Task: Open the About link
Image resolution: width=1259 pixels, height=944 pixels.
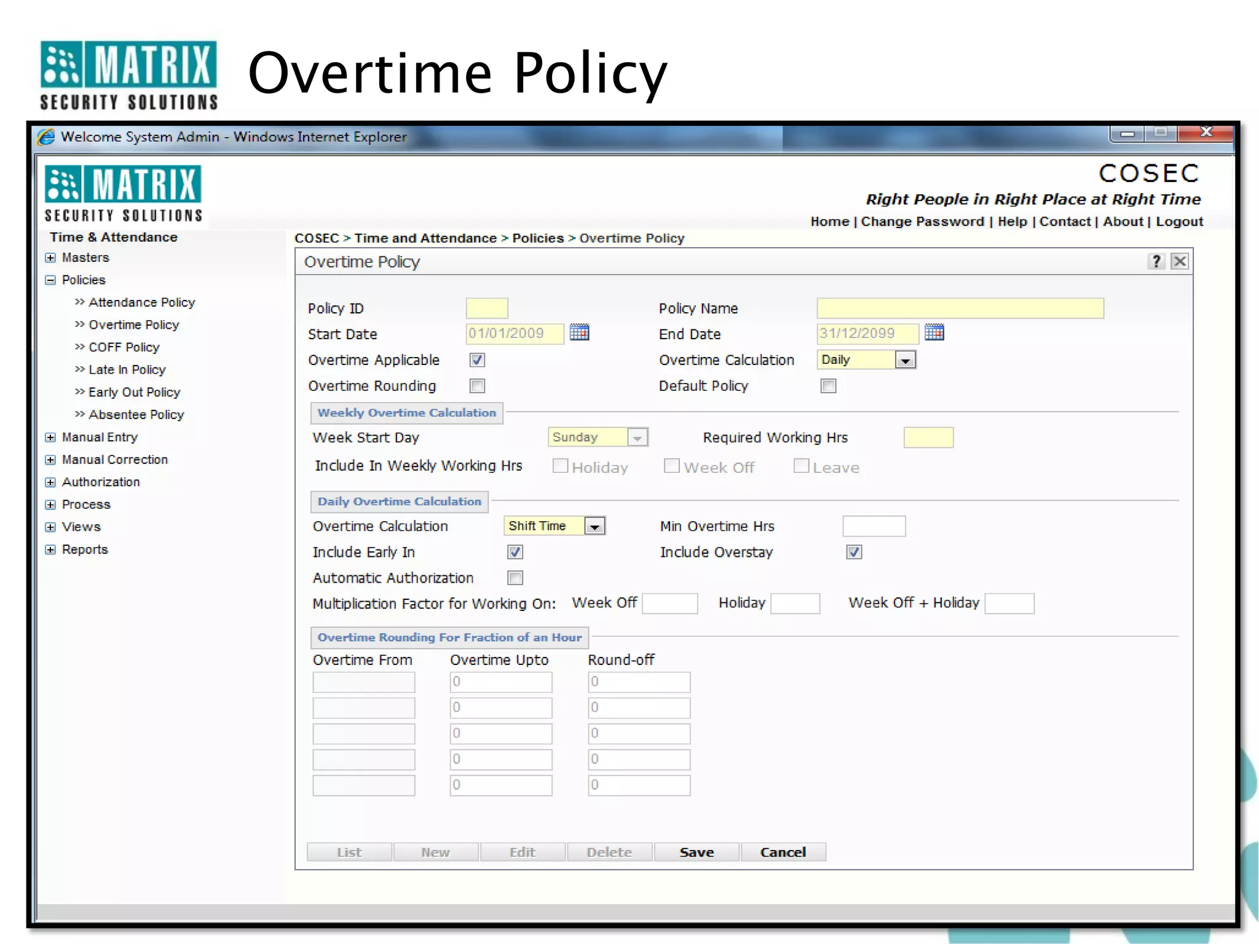Action: point(1123,221)
